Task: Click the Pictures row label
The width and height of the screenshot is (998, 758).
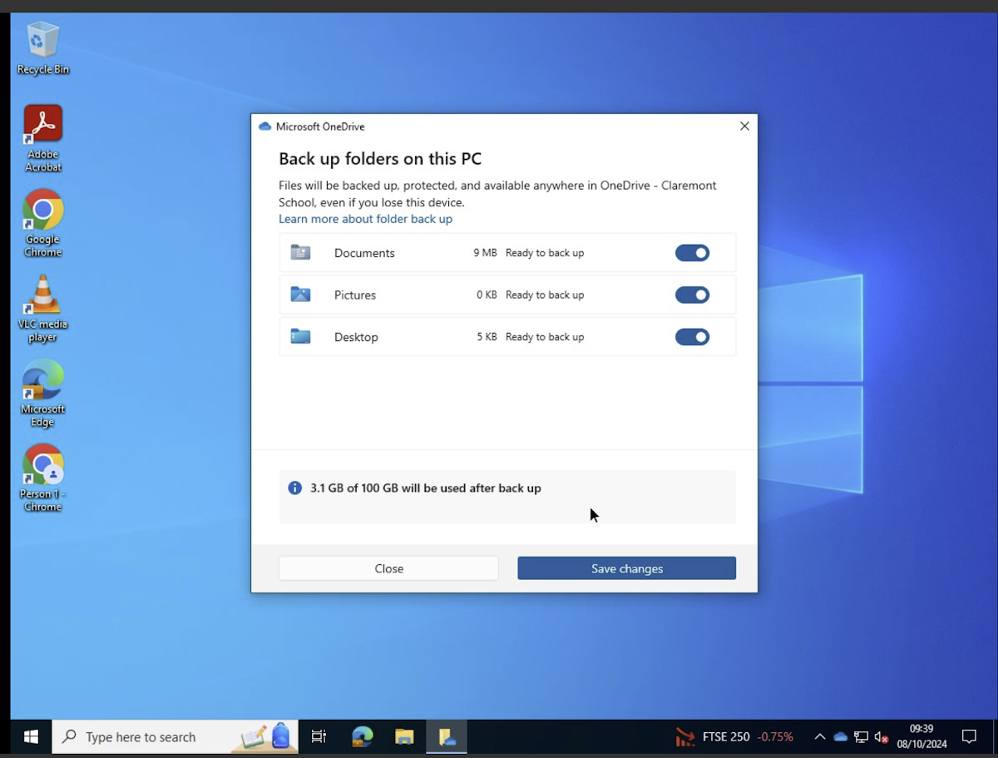Action: pyautogui.click(x=355, y=295)
